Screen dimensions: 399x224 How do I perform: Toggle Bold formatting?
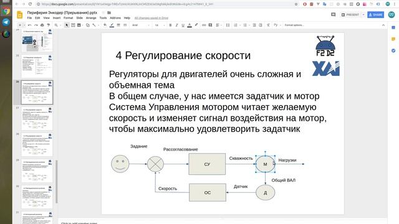pyautogui.click(x=170, y=25)
